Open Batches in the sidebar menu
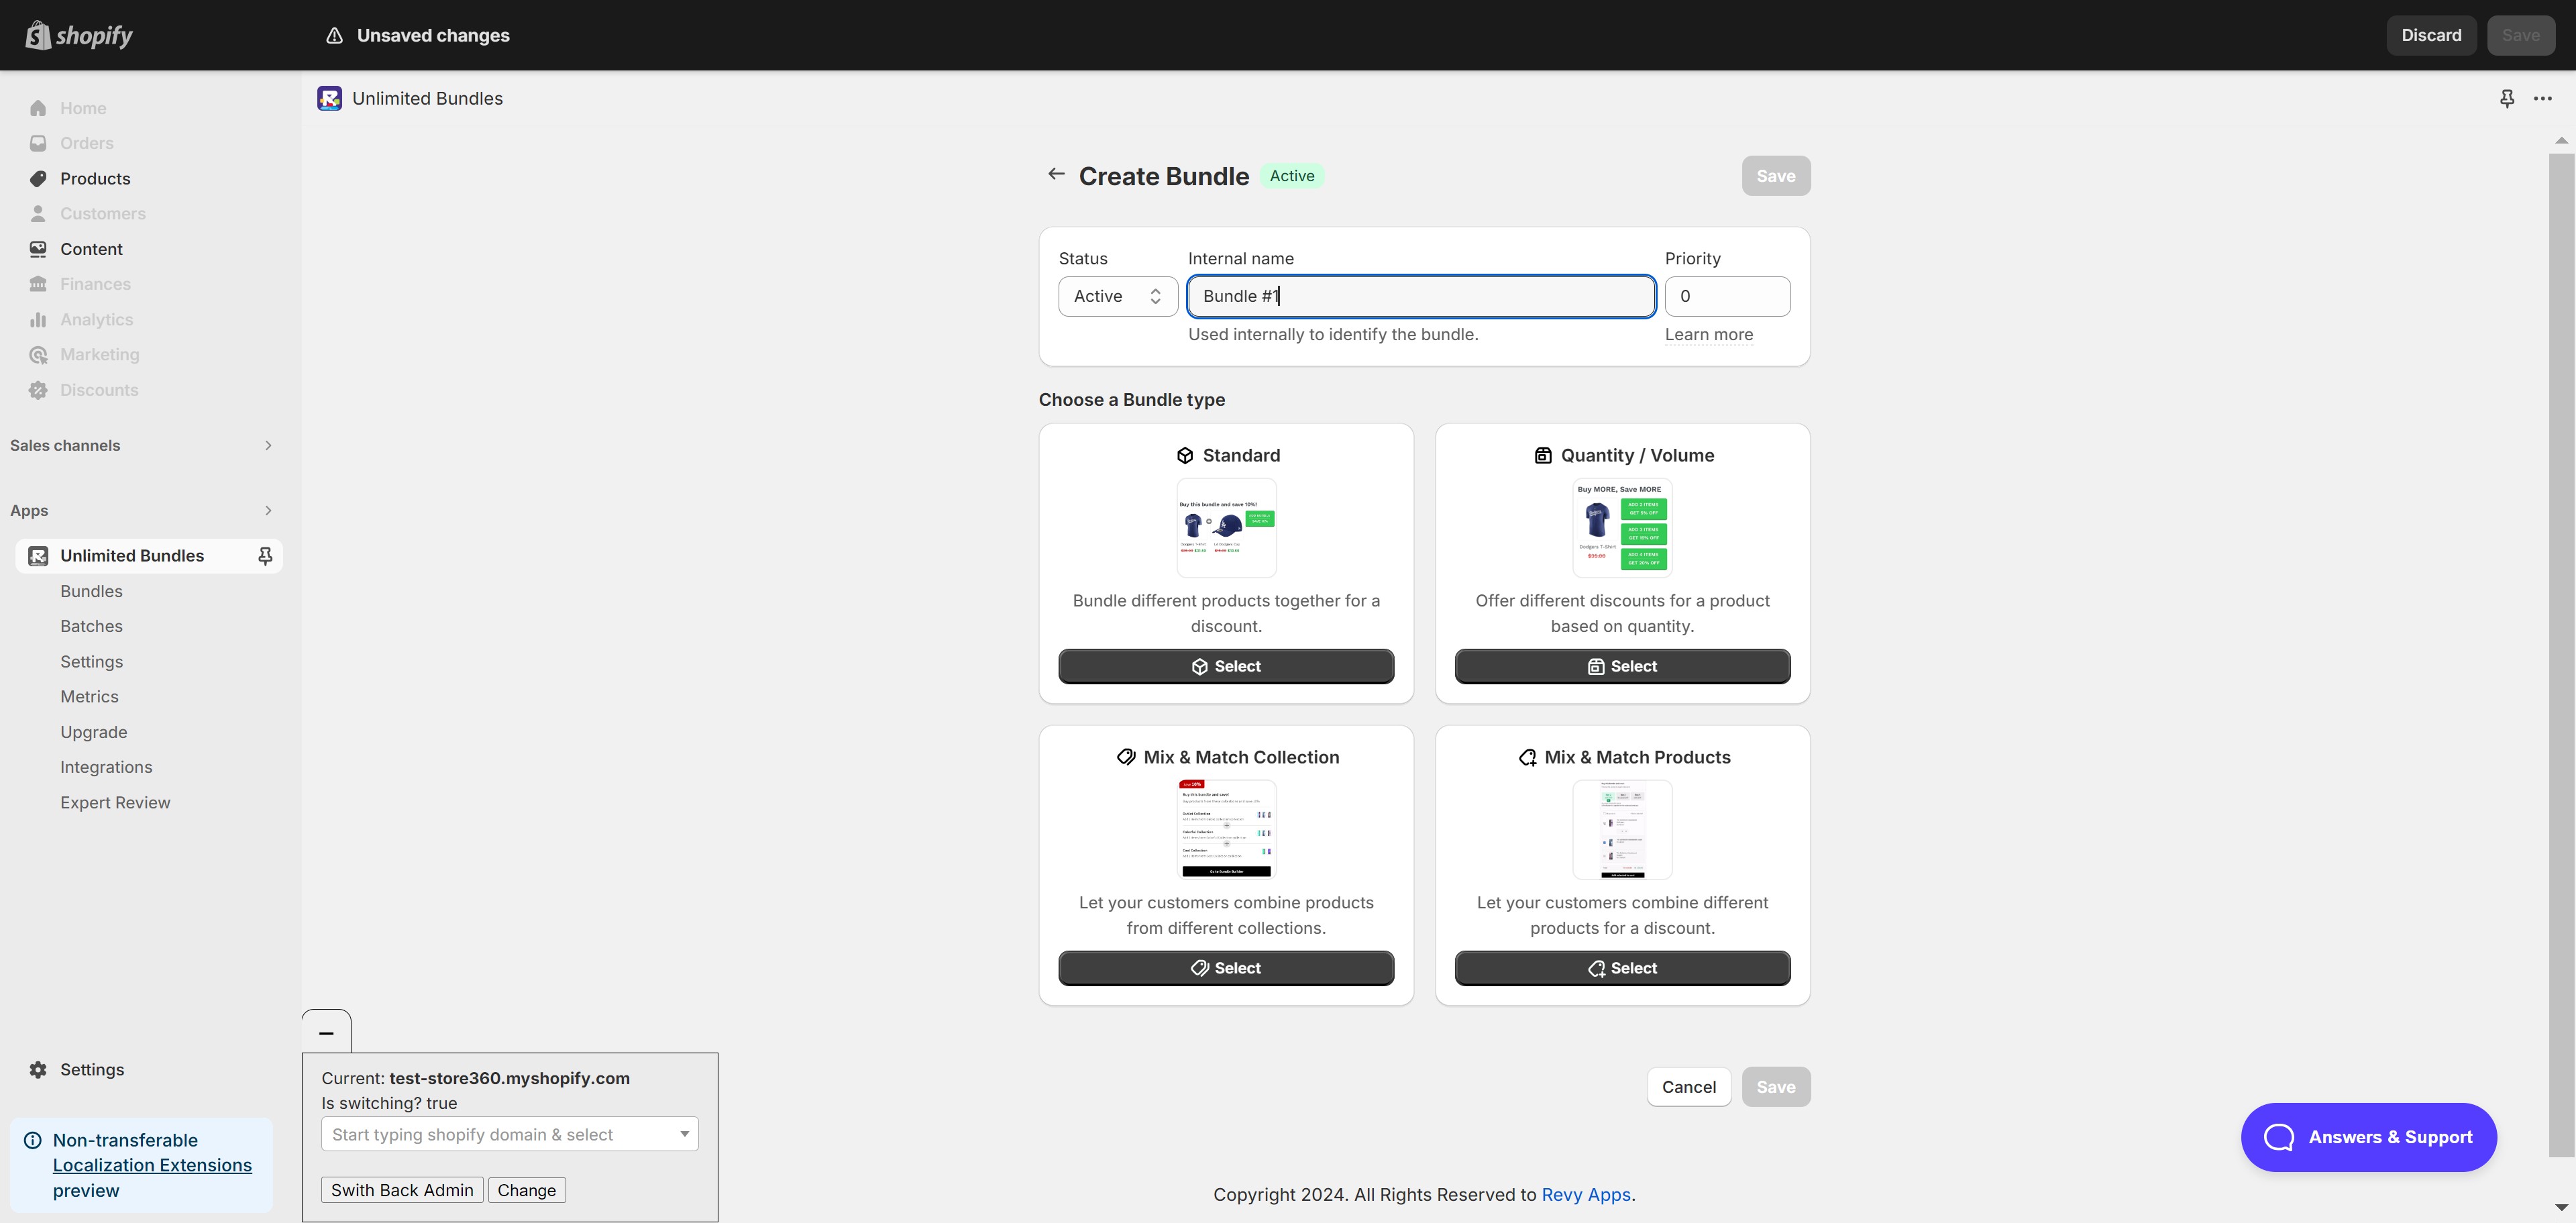Viewport: 2576px width, 1223px height. 91,626
